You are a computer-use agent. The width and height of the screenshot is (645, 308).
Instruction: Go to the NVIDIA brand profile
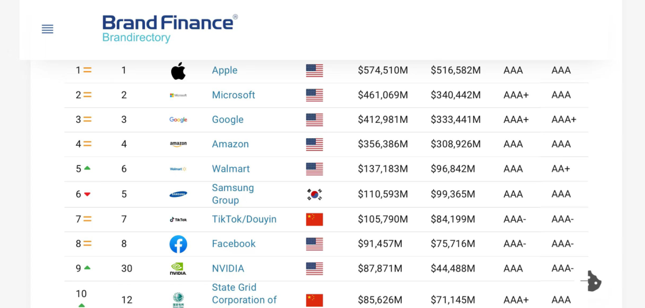click(228, 269)
